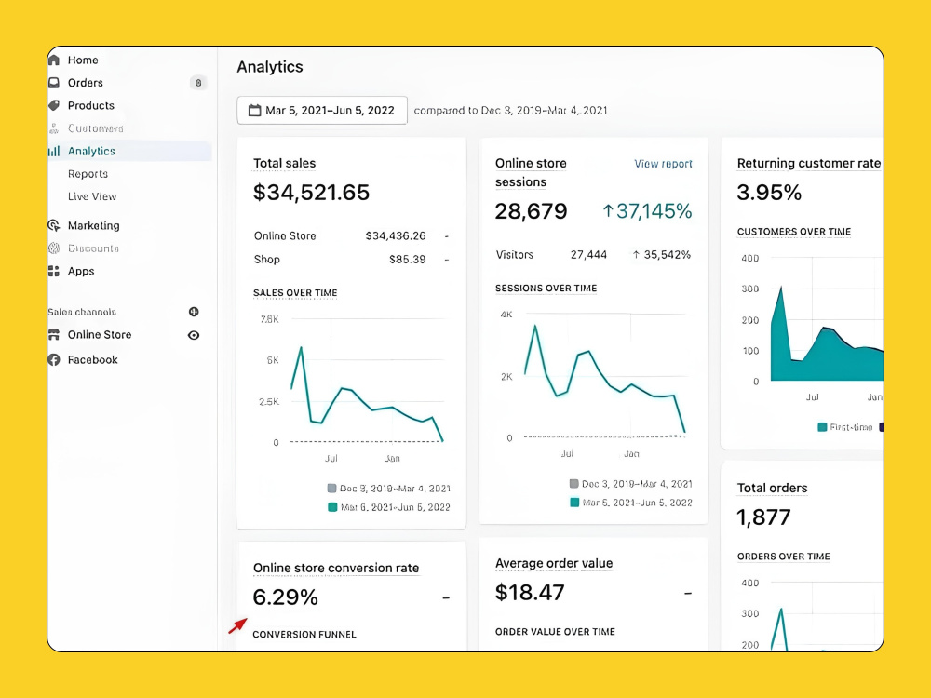Click the Customers person icon
Screen dimensions: 931x698
pos(54,128)
